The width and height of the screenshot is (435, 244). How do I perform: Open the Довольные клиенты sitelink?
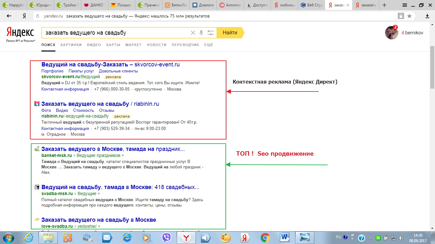pyautogui.click(x=118, y=71)
